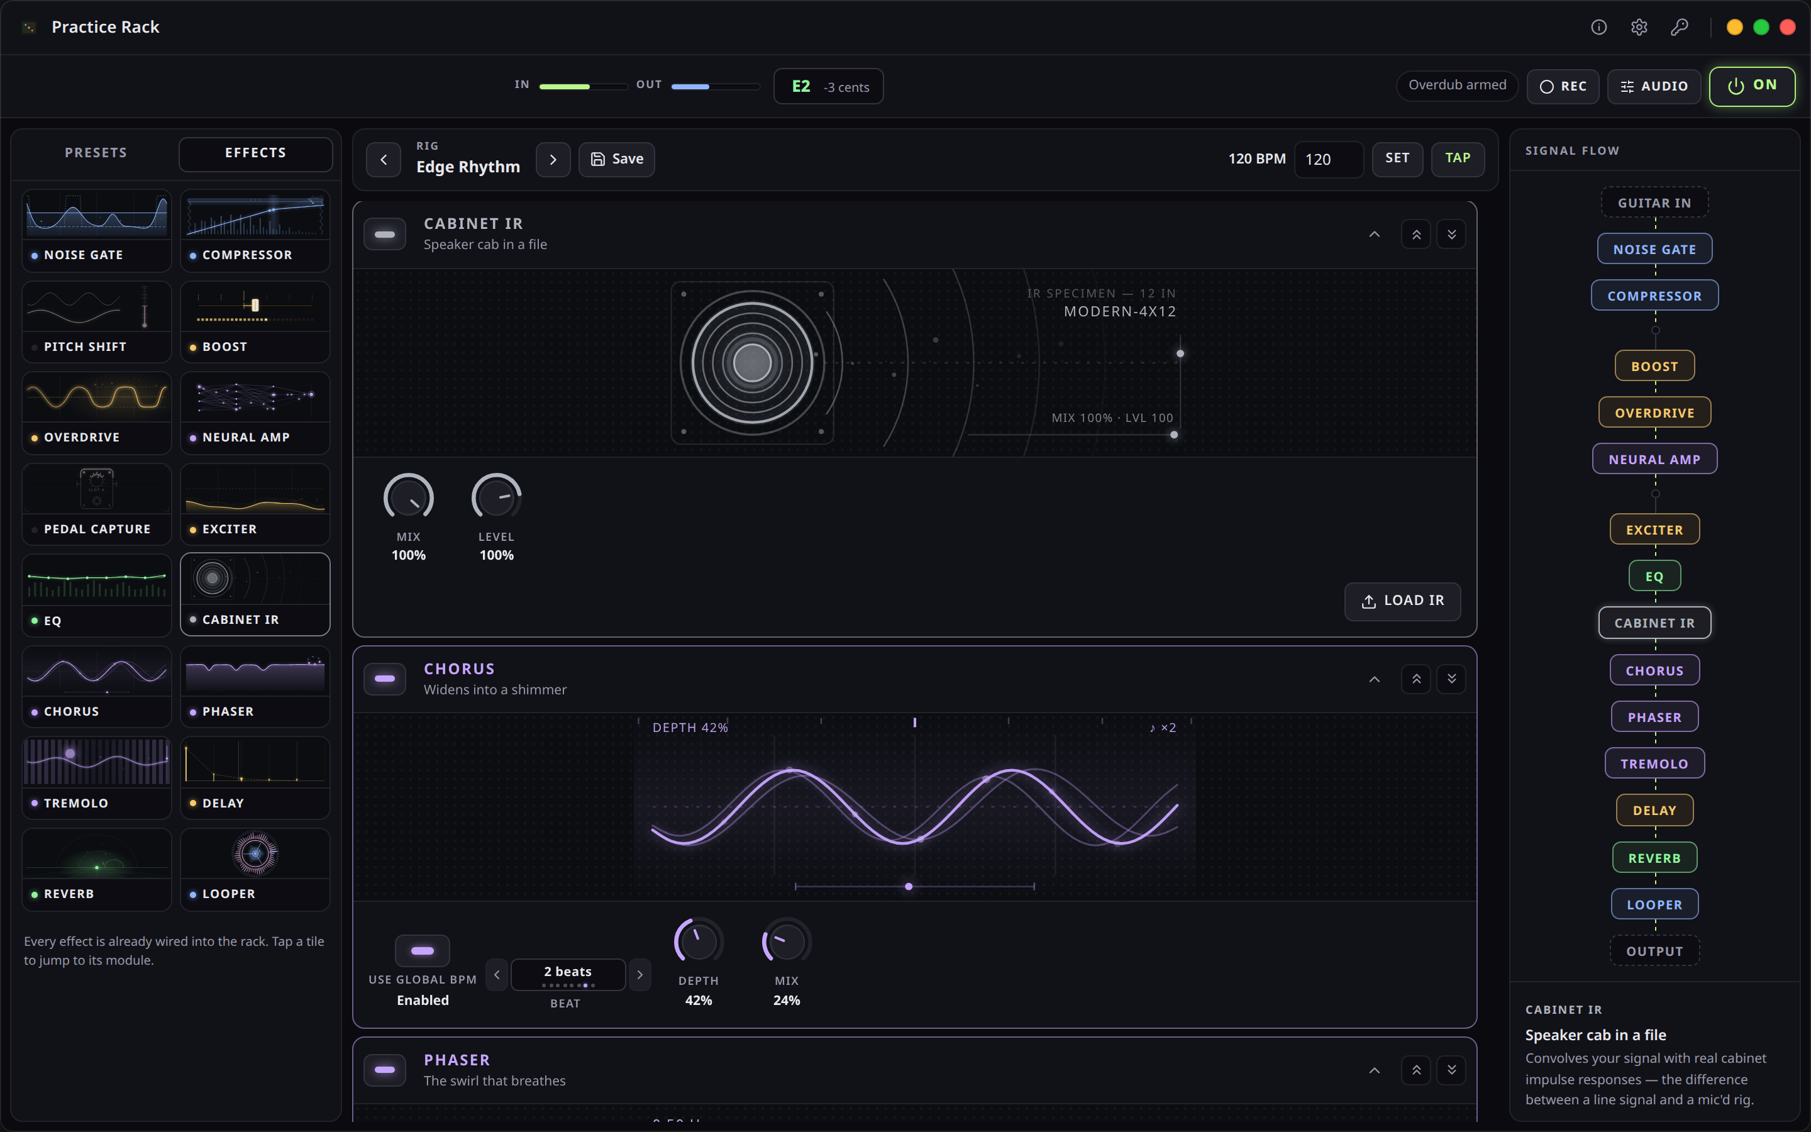Jump to Tremolo in signal flow
Viewport: 1811px width, 1132px height.
1654,763
